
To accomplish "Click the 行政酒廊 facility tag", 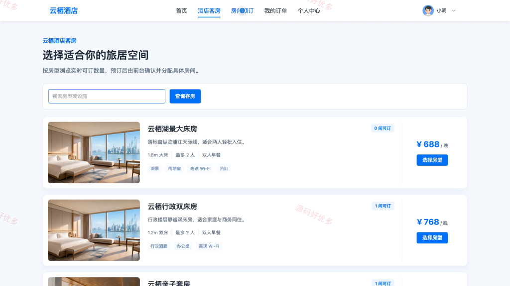I will [x=159, y=246].
